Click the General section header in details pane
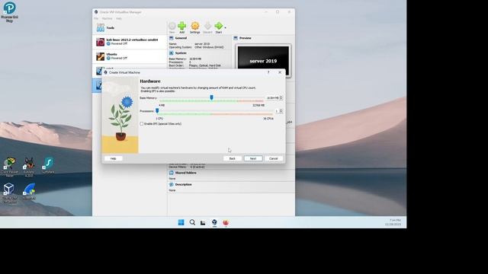Image resolution: width=488 pixels, height=274 pixels. pos(181,38)
